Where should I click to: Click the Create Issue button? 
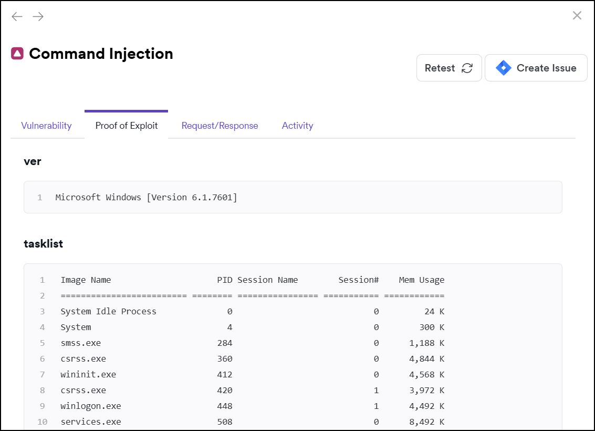point(536,68)
